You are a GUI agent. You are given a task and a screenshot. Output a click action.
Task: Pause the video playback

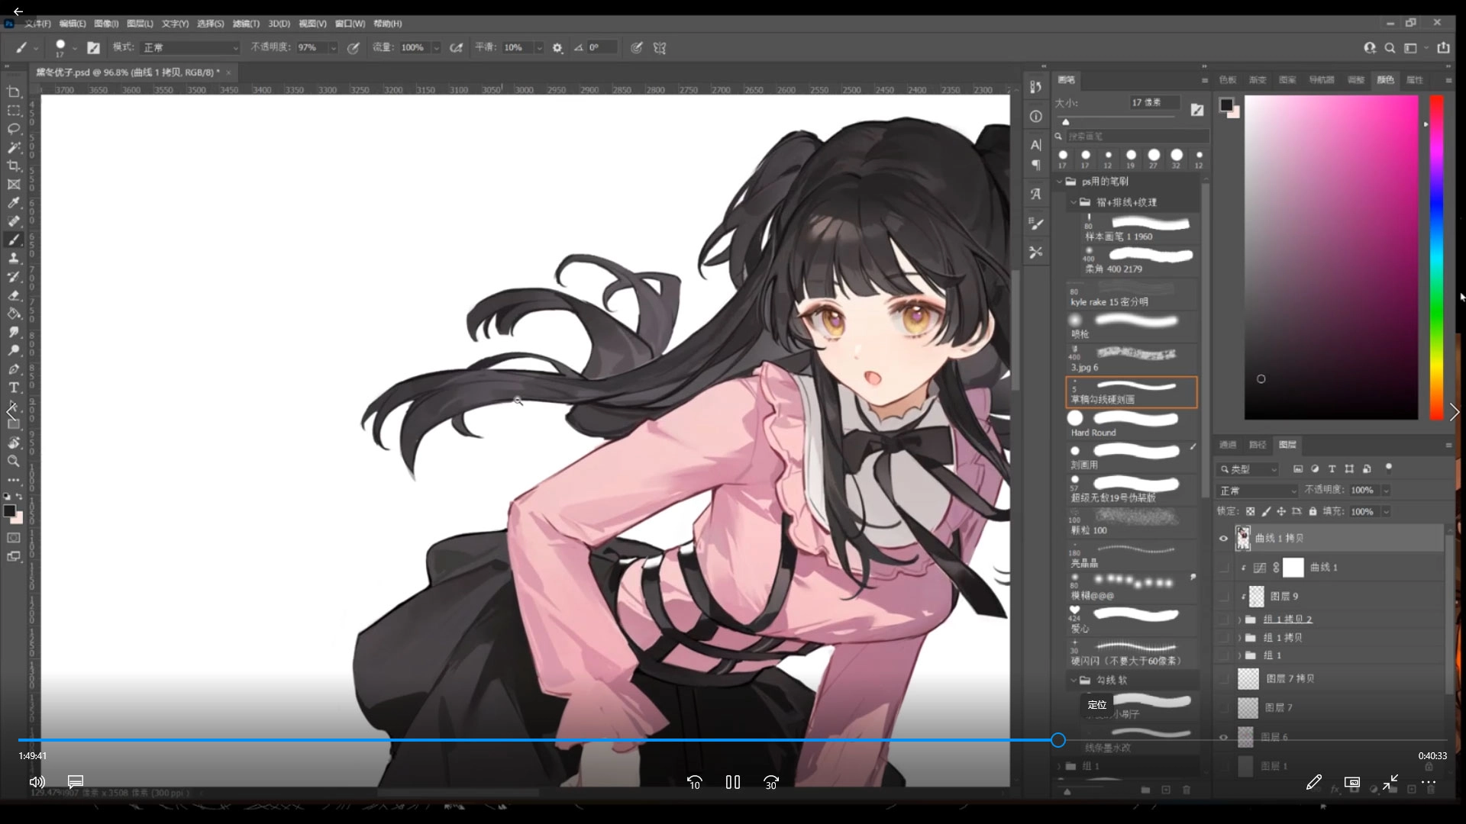pyautogui.click(x=732, y=782)
